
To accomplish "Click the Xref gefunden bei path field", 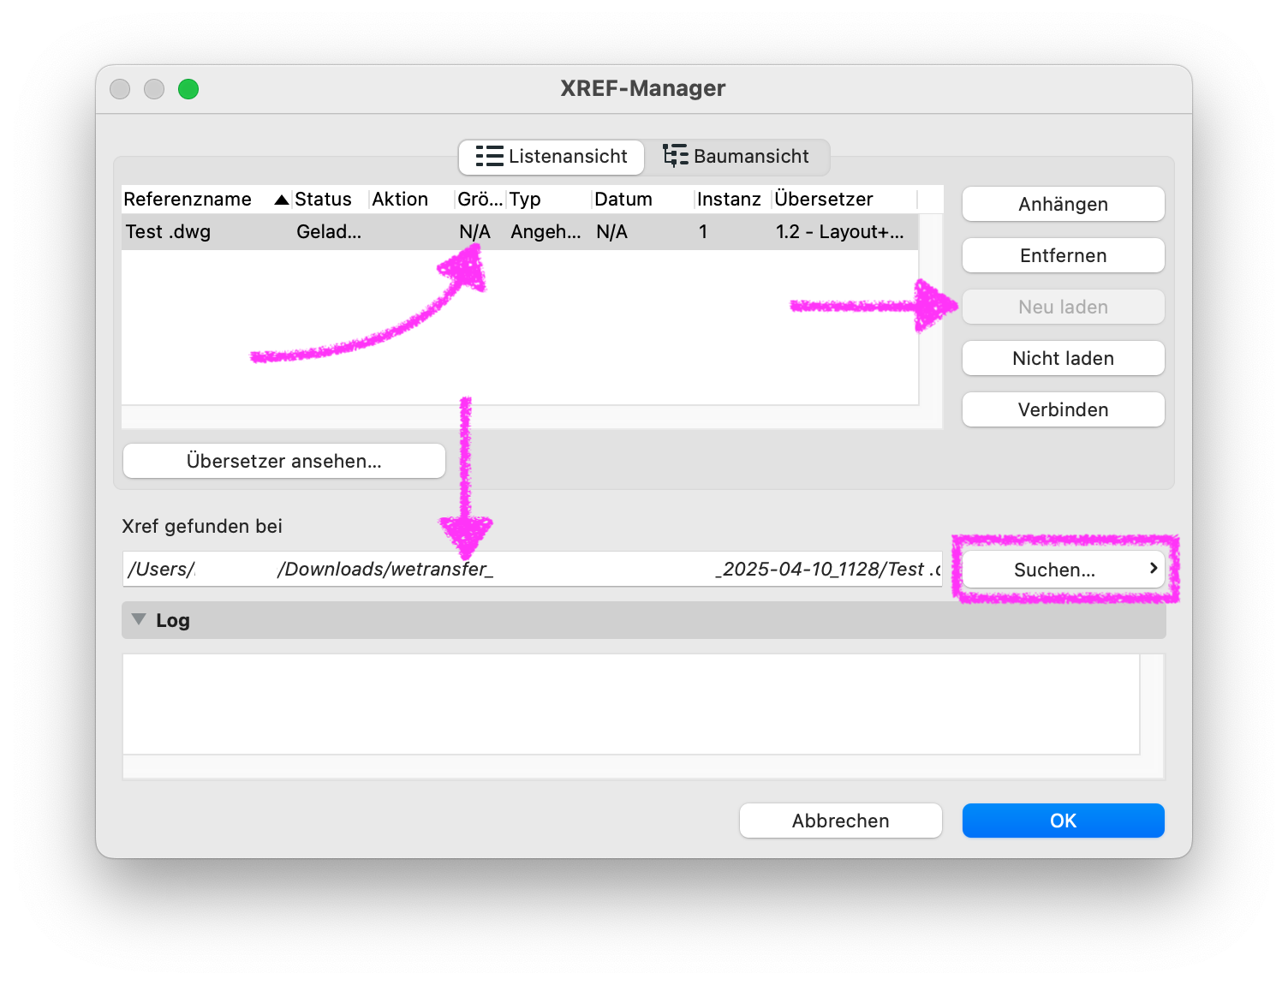I will click(532, 570).
